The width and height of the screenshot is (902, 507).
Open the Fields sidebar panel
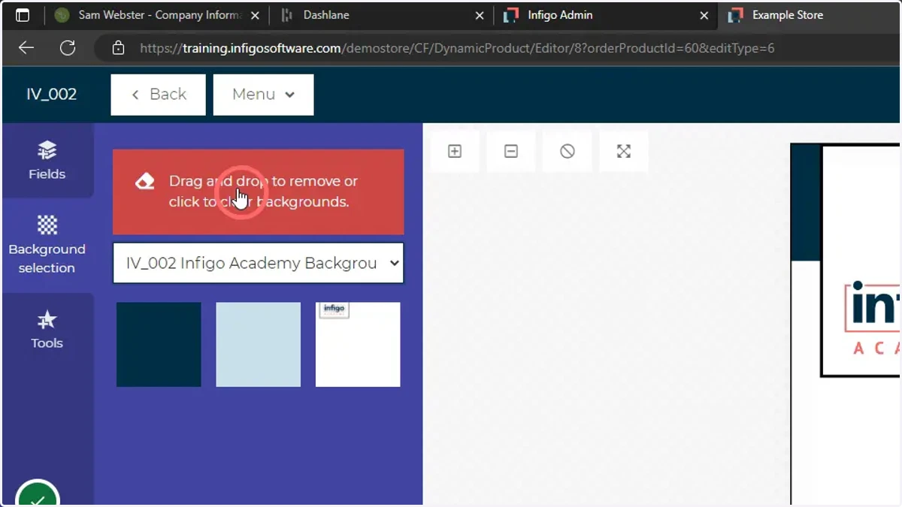click(x=47, y=160)
